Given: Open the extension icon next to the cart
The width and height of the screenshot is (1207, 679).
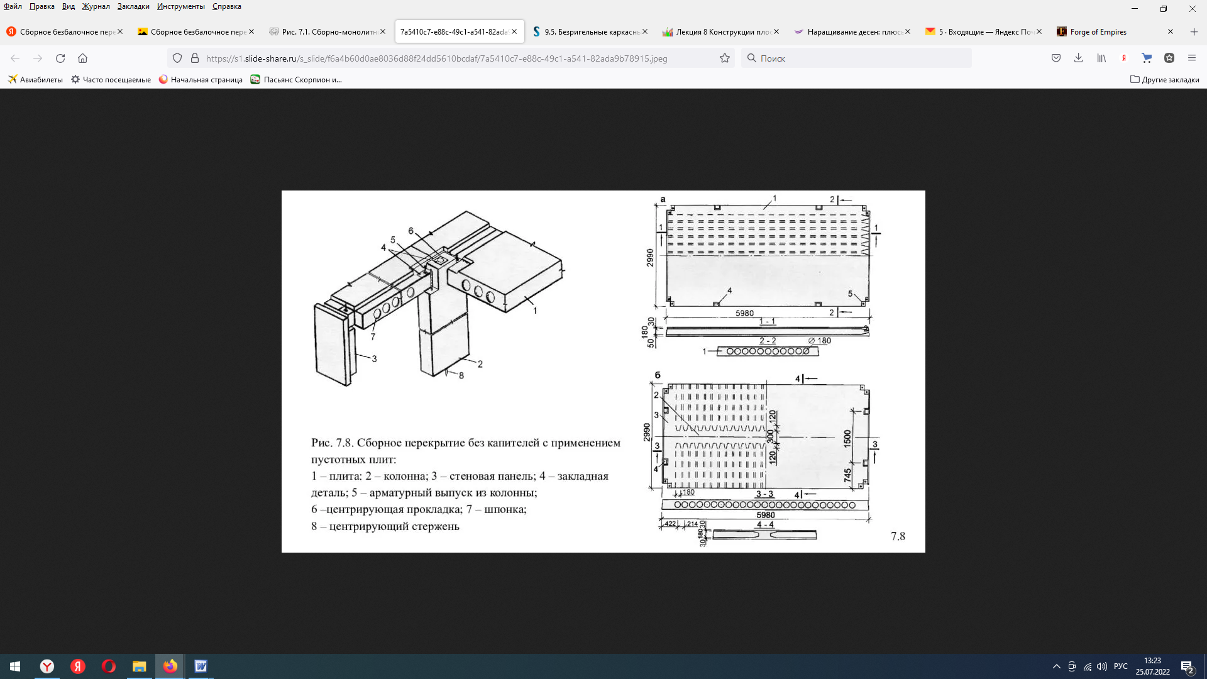Looking at the screenshot, I should pyautogui.click(x=1169, y=58).
